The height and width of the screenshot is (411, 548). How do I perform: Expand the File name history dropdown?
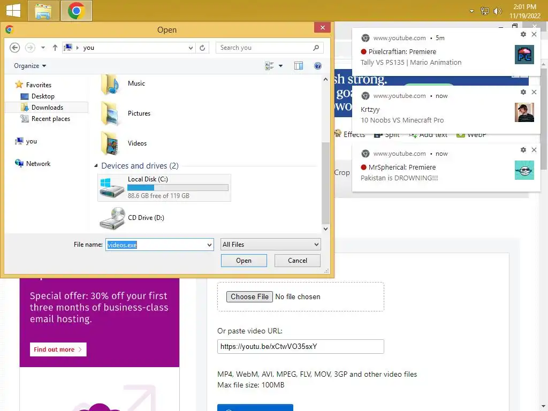209,245
